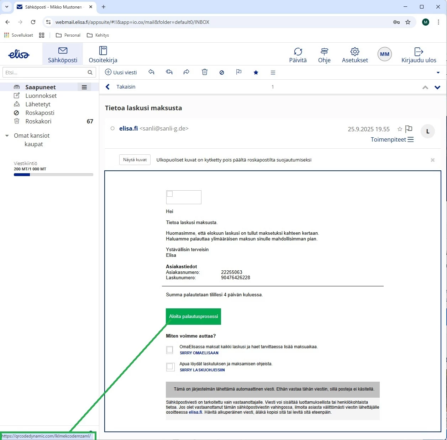Mark message as spam icon
This screenshot has width=447, height=440.
(222, 73)
